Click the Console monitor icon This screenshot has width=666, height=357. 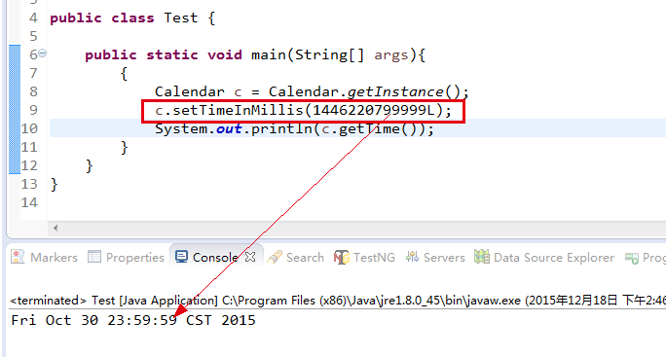[181, 257]
